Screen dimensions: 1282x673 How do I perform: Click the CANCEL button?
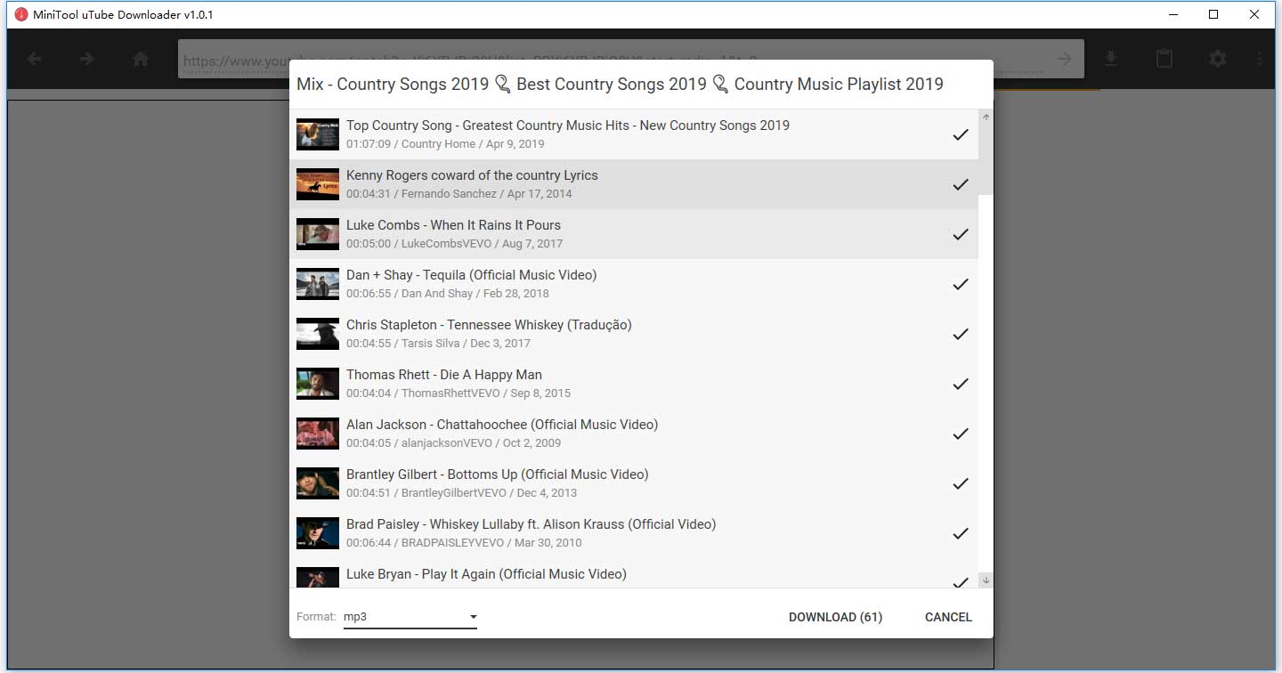click(948, 617)
